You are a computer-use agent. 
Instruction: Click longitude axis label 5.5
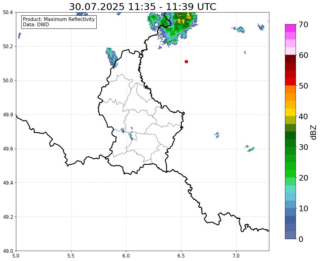pyautogui.click(x=71, y=256)
